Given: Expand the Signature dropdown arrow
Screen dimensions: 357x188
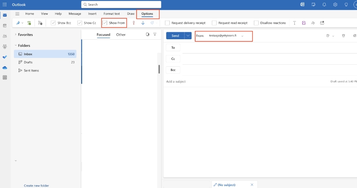Looking at the screenshot, I should pos(22,23).
